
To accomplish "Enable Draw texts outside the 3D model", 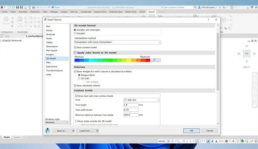I will [x=77, y=121].
